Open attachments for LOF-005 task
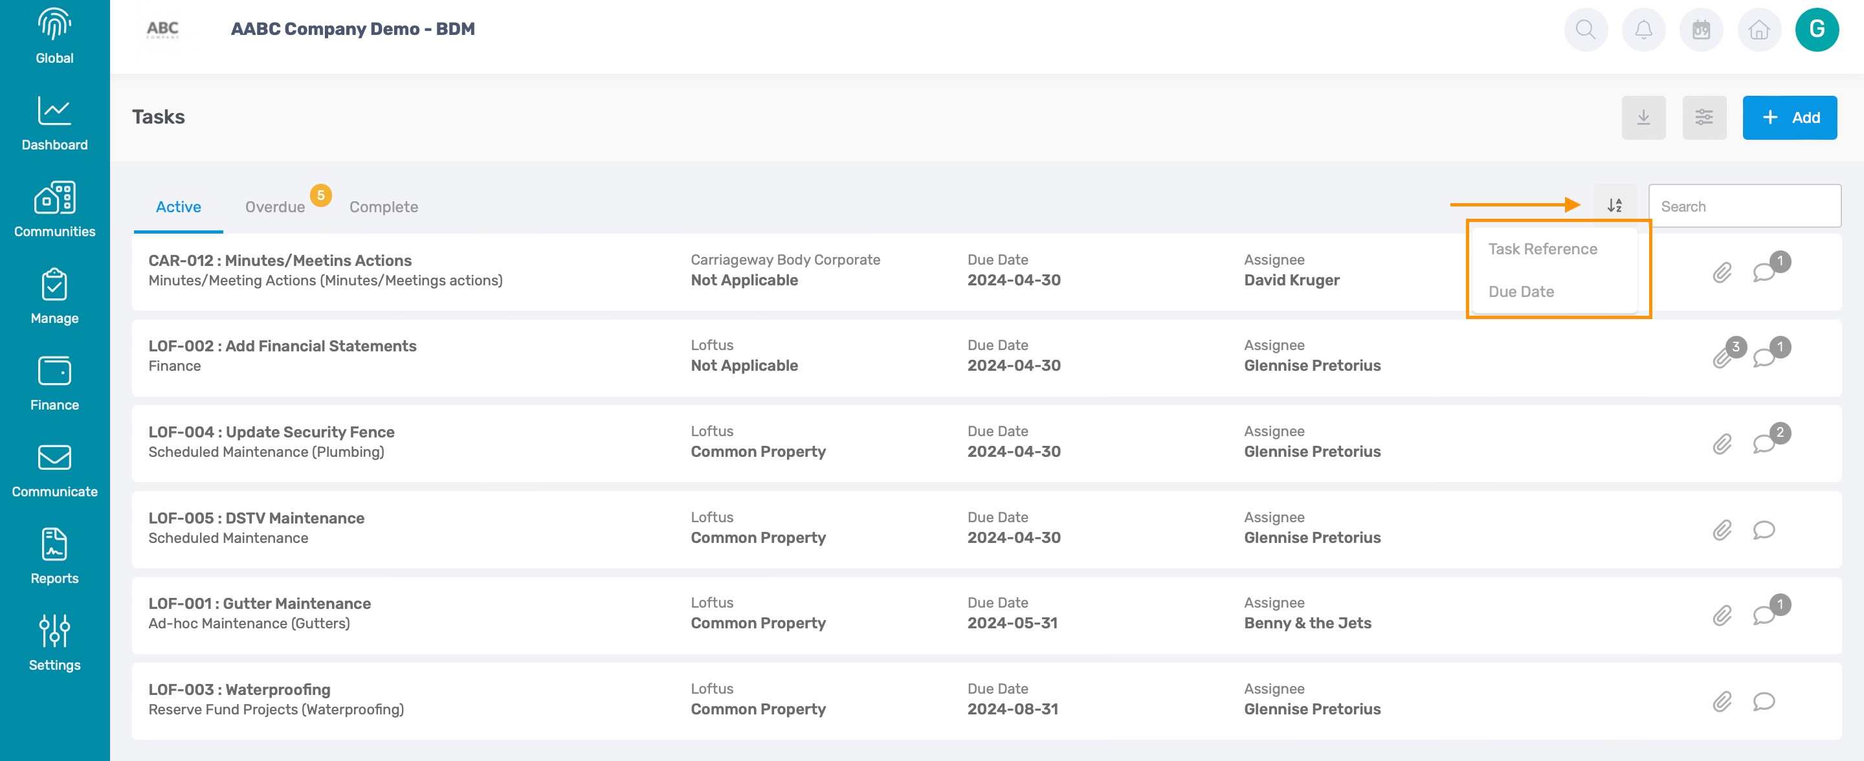1864x761 pixels. pos(1722,530)
